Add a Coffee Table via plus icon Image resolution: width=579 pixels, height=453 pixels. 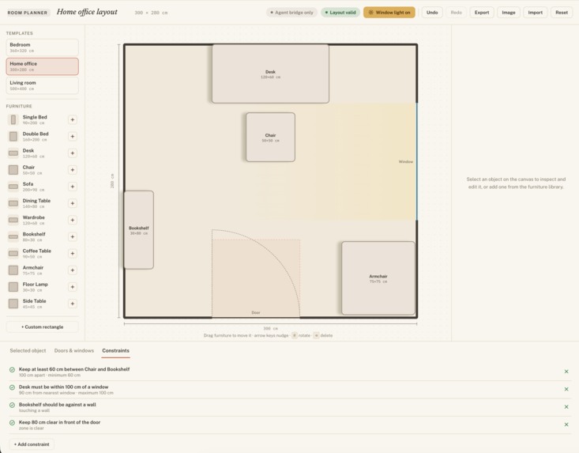coord(73,254)
